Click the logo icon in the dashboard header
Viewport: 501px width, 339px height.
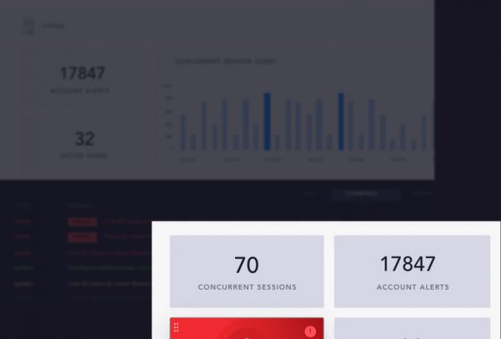(29, 27)
